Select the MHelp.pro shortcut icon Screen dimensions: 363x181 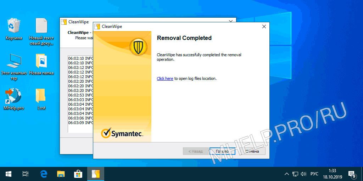(x=14, y=99)
